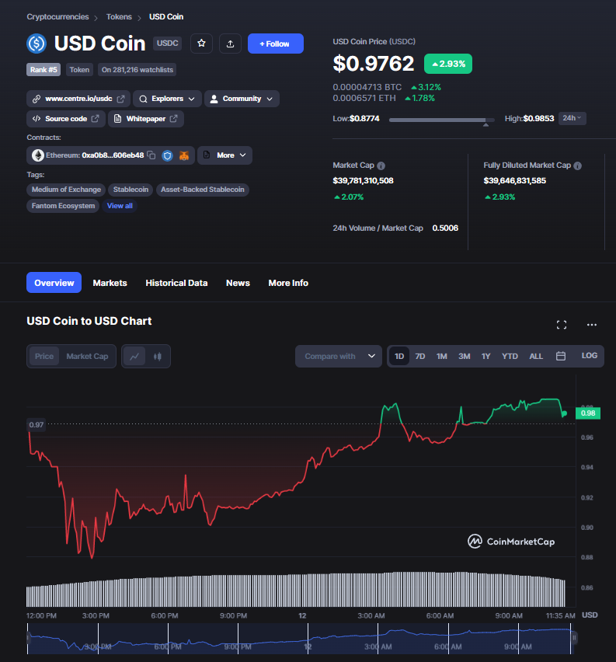Image resolution: width=616 pixels, height=662 pixels.
Task: Select the YTD time range
Action: (510, 356)
